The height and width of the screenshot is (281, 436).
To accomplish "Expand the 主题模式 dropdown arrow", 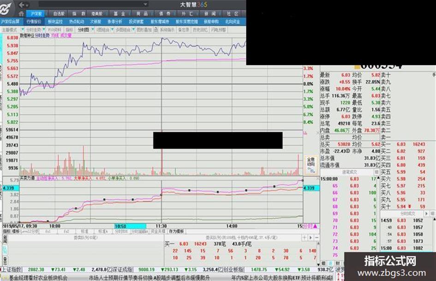I will click(x=23, y=29).
